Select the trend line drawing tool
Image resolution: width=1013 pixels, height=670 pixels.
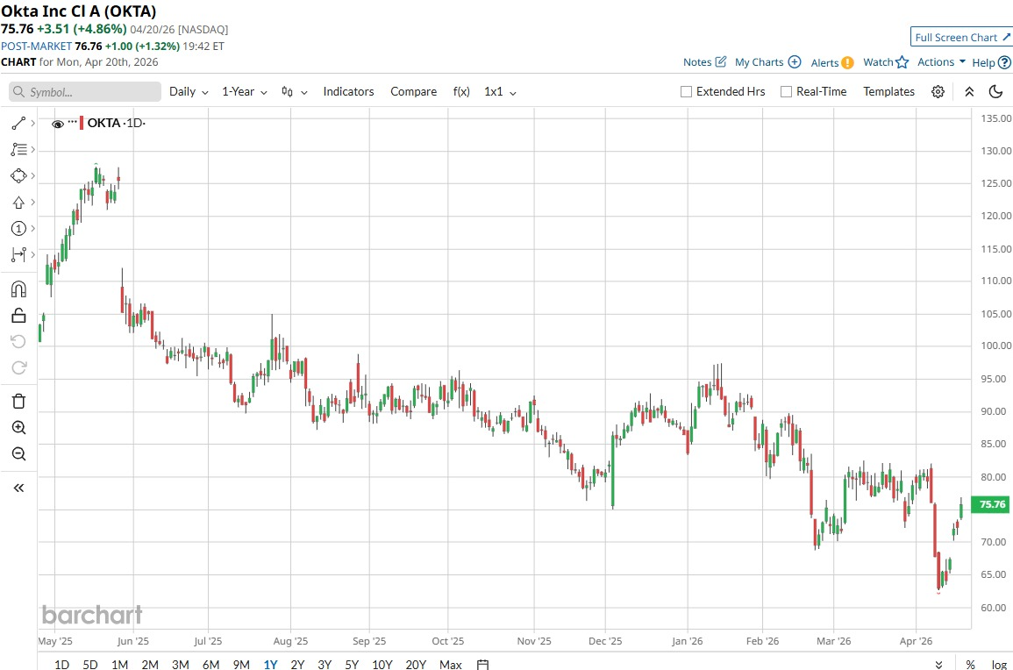coord(18,123)
